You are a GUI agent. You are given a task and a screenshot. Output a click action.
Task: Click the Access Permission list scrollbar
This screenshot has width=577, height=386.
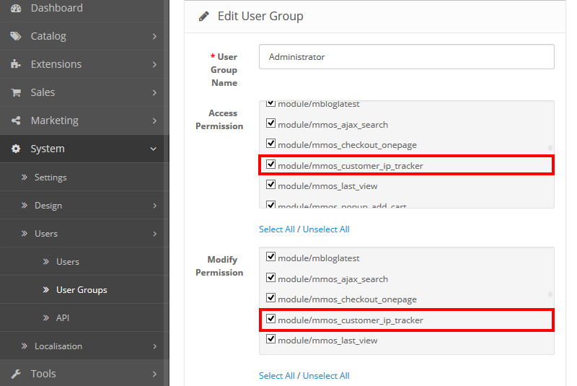[x=550, y=147]
